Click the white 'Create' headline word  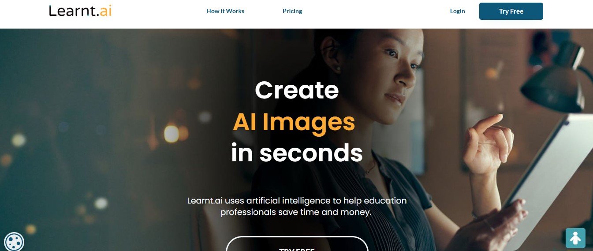(x=297, y=90)
